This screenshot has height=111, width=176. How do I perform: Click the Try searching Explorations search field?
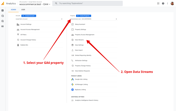(x=87, y=4)
